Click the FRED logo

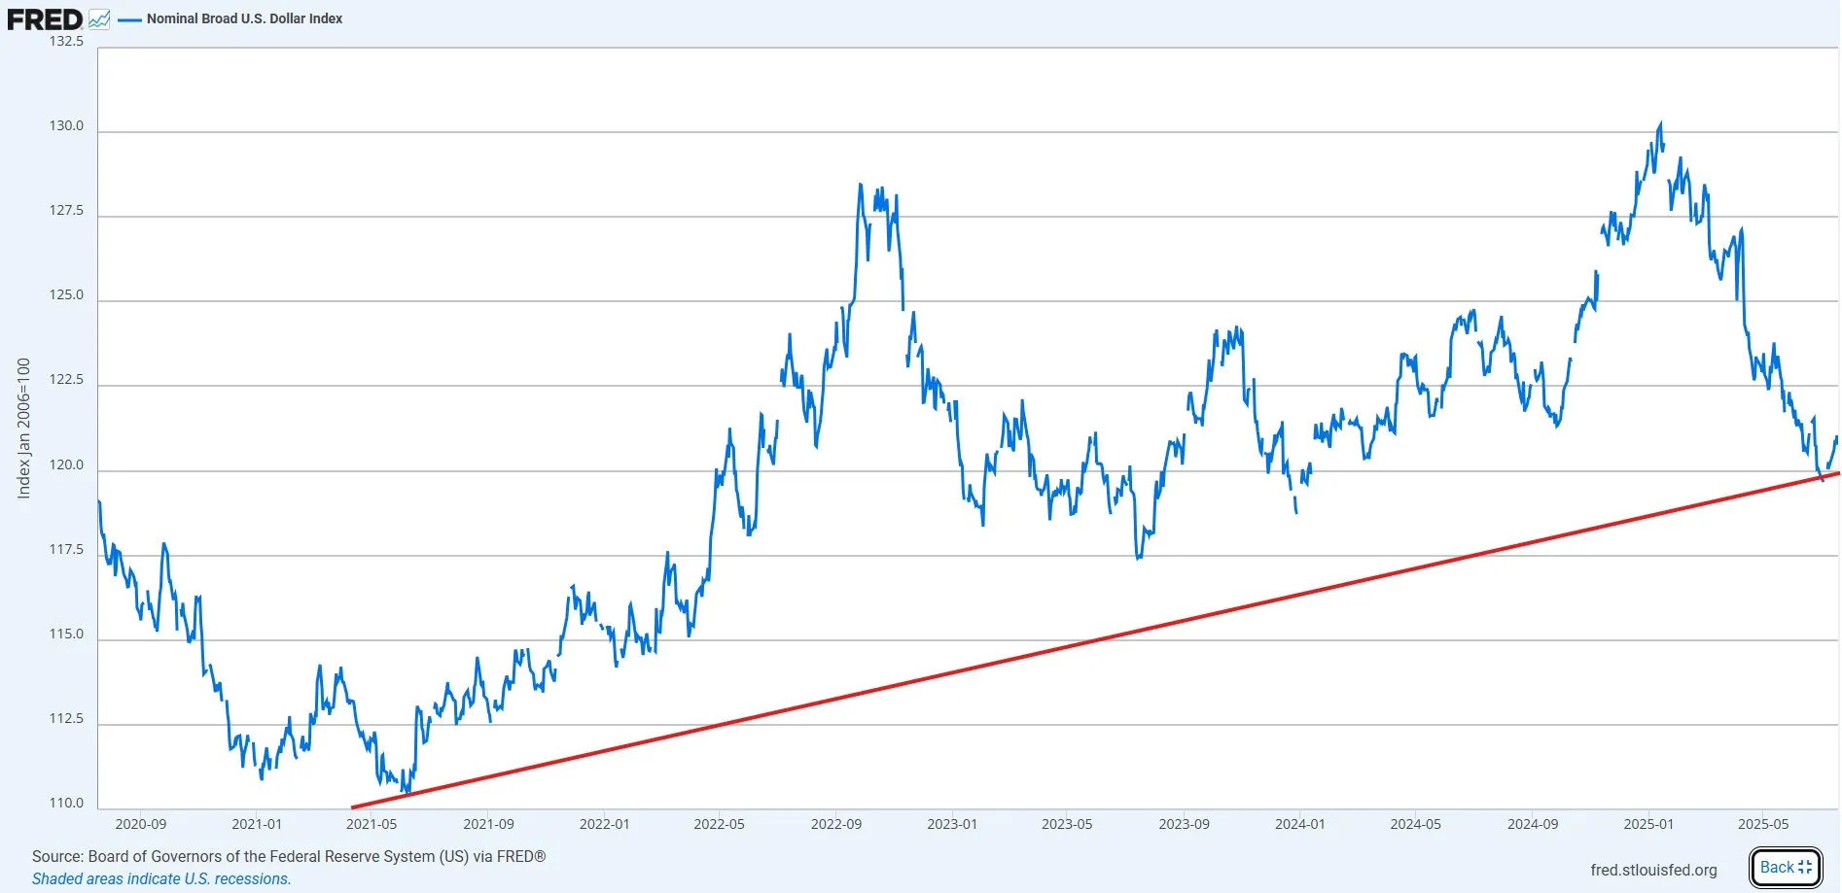pyautogui.click(x=44, y=17)
